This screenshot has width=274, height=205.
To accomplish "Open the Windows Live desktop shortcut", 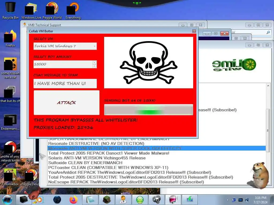I will point(31,11).
